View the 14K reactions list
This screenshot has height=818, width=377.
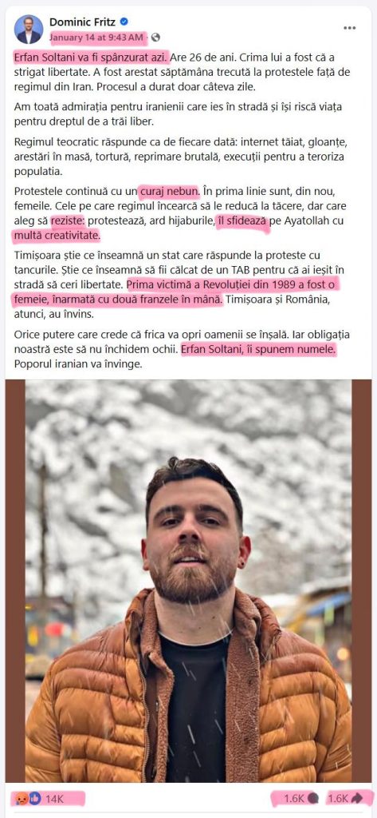tap(54, 799)
